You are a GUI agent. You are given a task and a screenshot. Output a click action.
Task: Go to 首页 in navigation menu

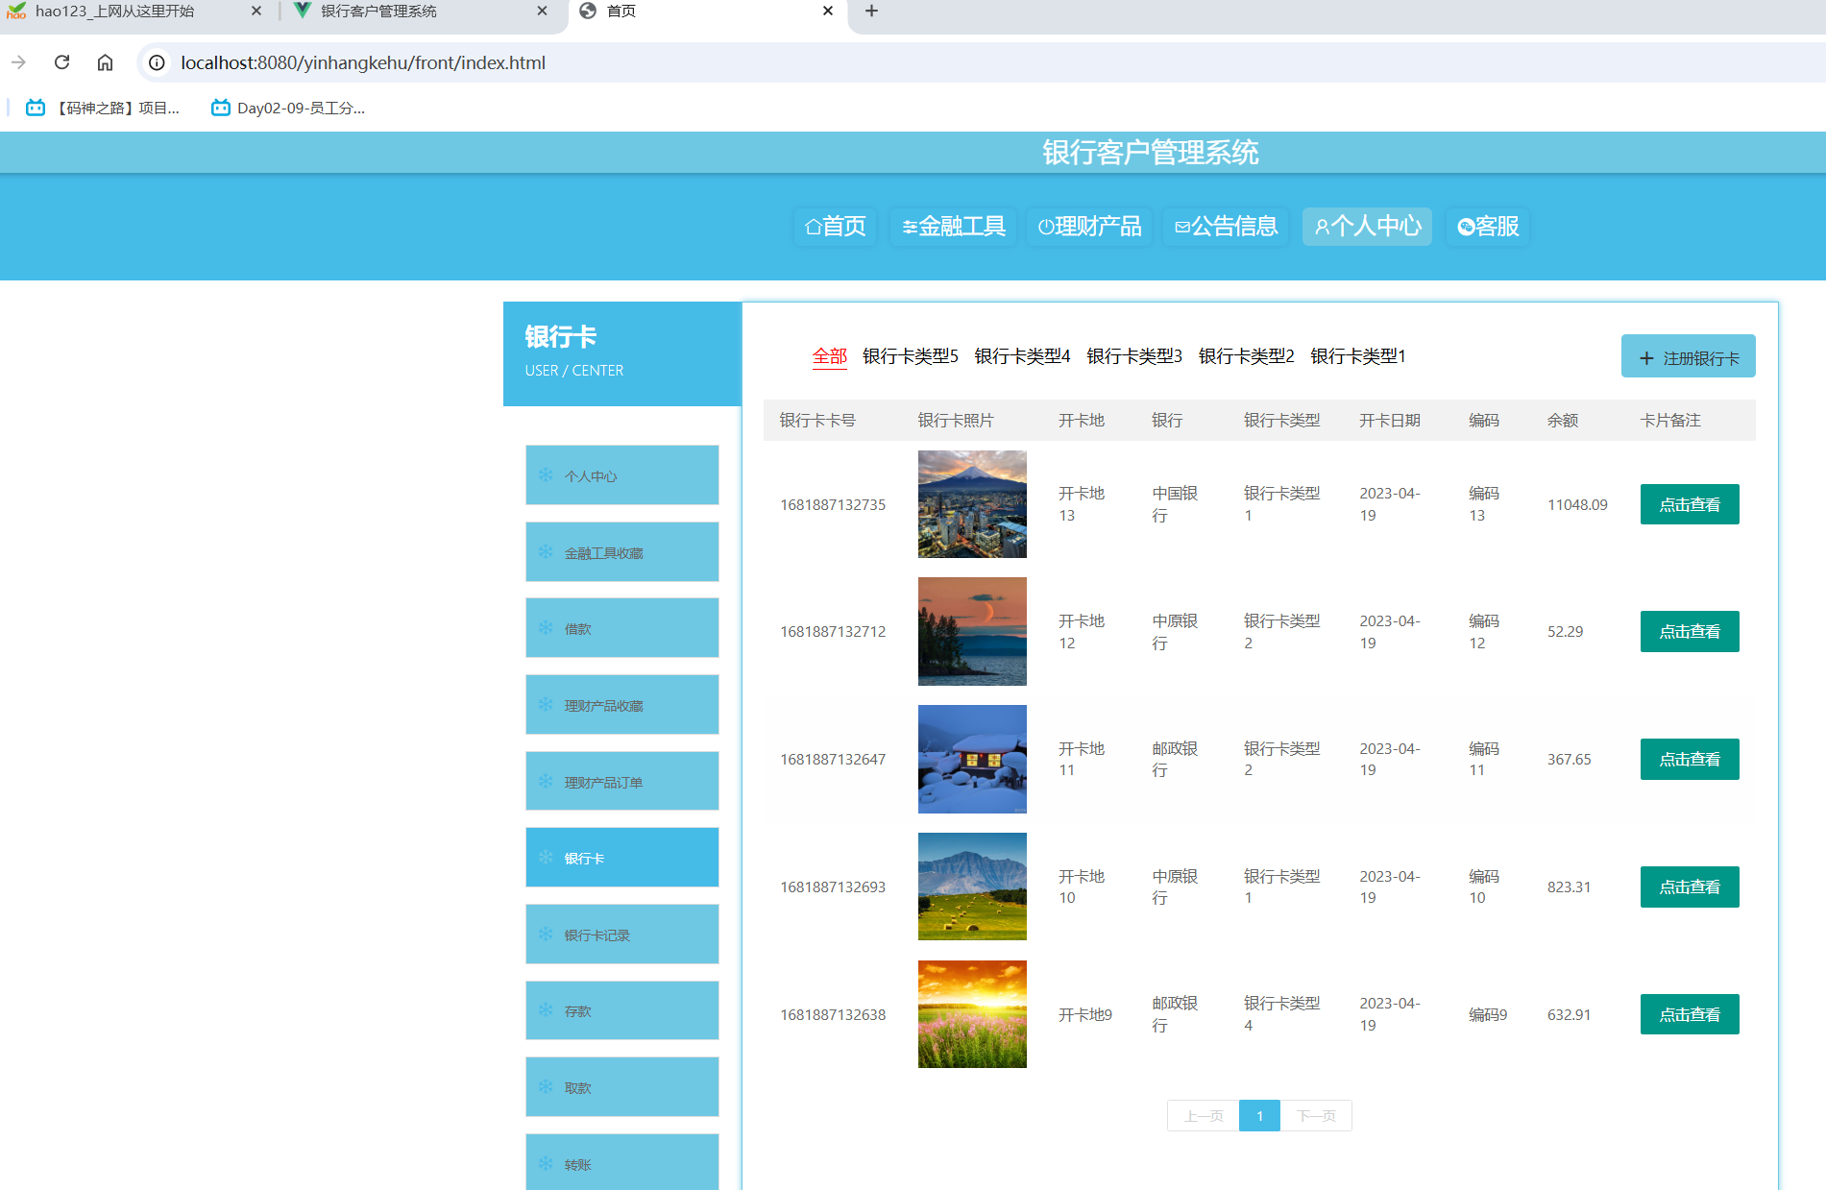pyautogui.click(x=835, y=227)
